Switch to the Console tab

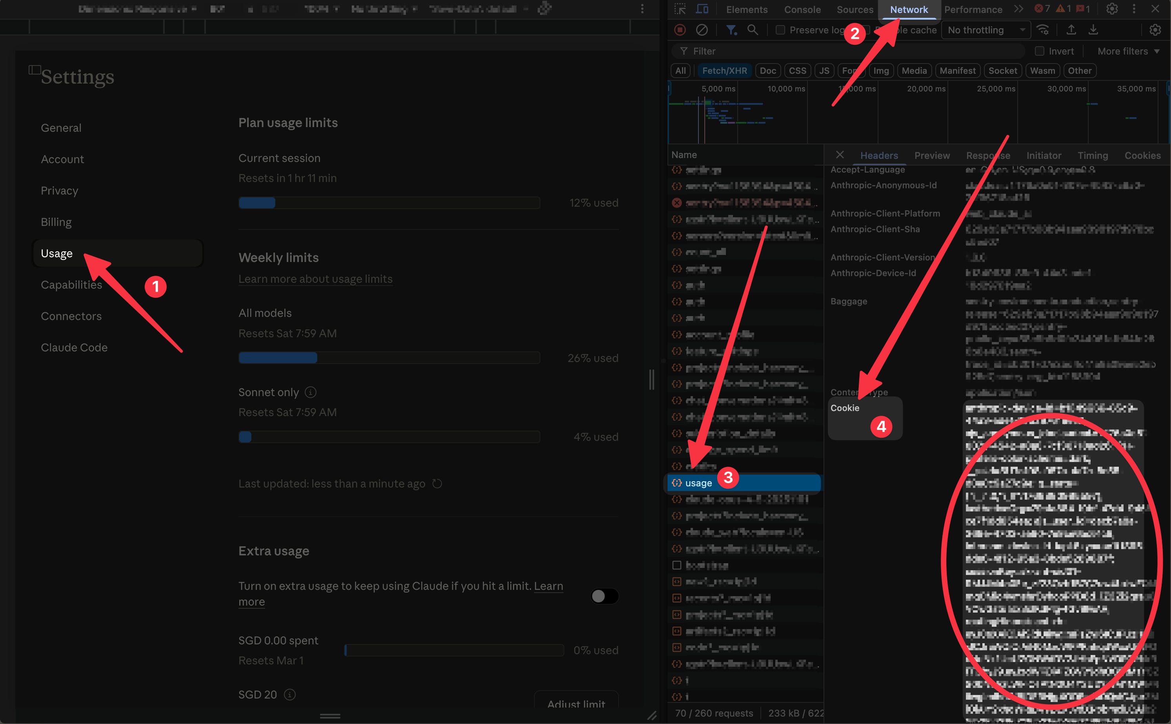tap(802, 9)
